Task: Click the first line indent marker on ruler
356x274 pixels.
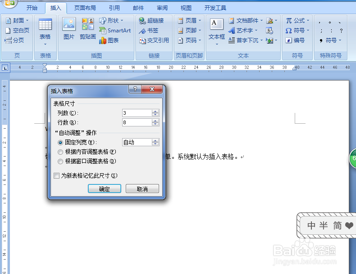Action: (45, 66)
